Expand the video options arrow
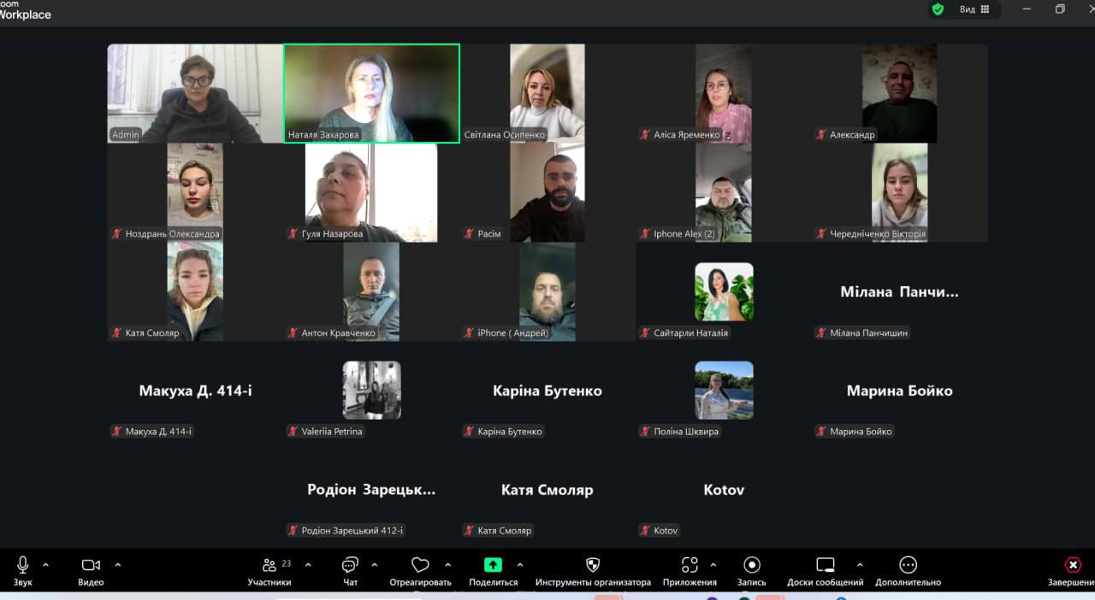The image size is (1095, 600). point(118,565)
